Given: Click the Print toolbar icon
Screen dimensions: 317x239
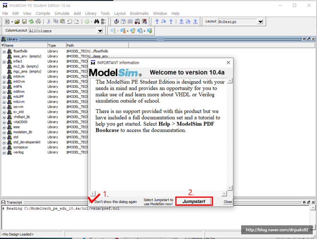Looking at the screenshot, I should tap(38, 21).
